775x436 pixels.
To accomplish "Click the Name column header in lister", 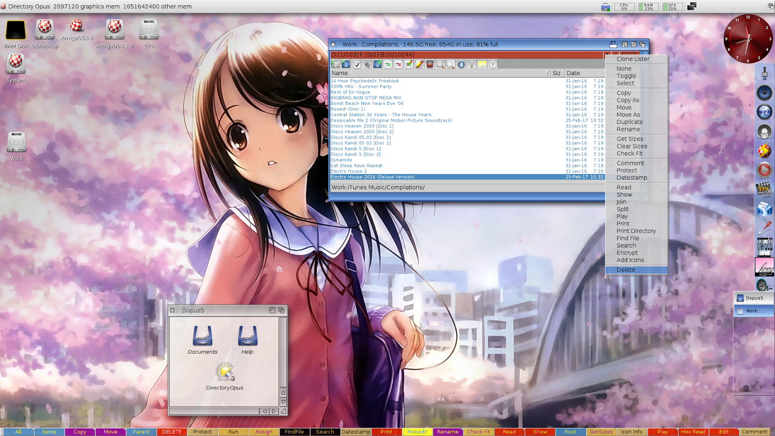I will point(440,73).
